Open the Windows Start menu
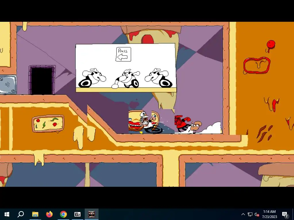This screenshot has height=220, width=294. point(7,214)
